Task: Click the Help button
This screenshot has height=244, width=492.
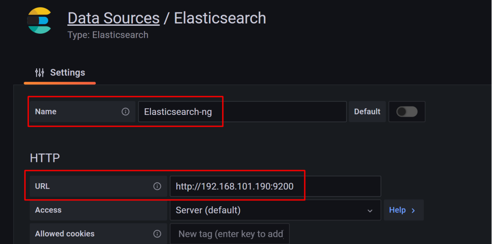Action: pos(404,210)
